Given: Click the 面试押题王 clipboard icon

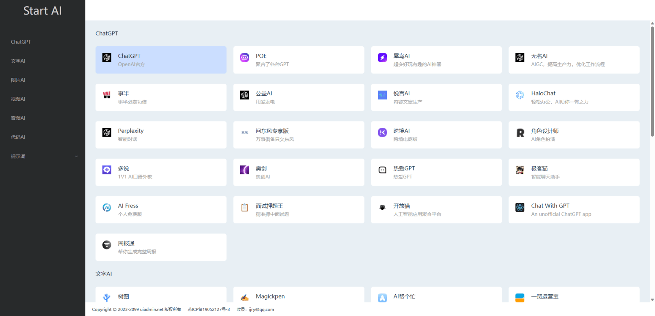Looking at the screenshot, I should pos(244,207).
